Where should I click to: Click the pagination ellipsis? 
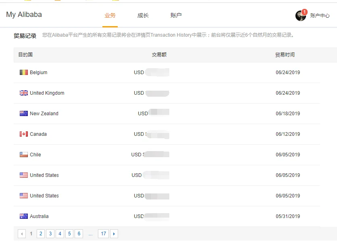[x=90, y=235]
